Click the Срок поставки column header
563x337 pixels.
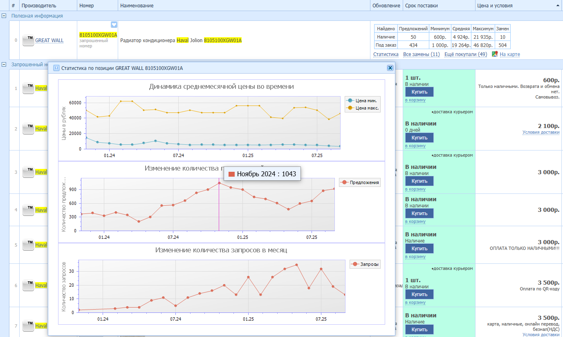[x=421, y=6]
